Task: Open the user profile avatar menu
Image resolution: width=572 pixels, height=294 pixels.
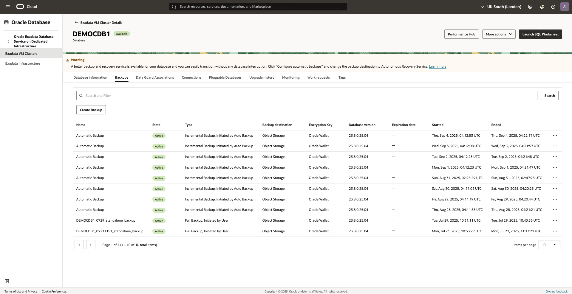Action: (565, 7)
